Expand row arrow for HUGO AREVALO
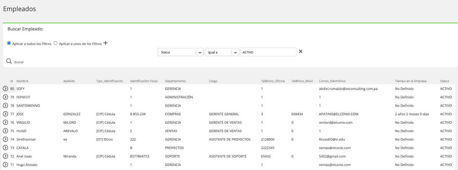Viewport: 458px width, 170px height. 5,131
